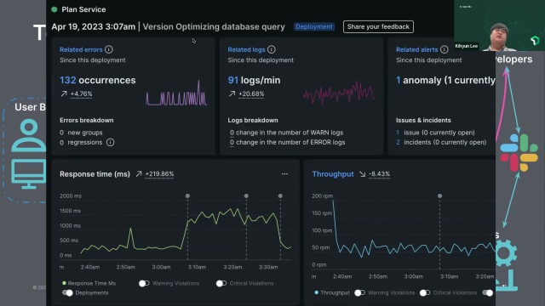This screenshot has width=545, height=306.
Task: Click the green hexagon Plan Service status icon
Action: point(54,9)
